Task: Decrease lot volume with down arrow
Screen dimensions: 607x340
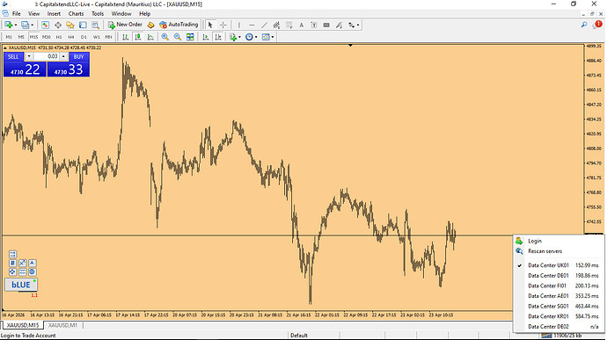Action: 29,56
